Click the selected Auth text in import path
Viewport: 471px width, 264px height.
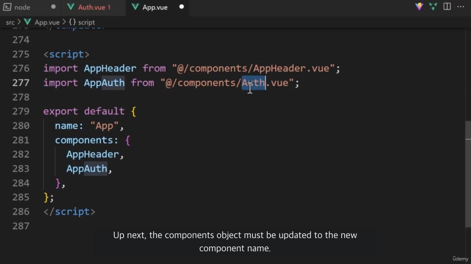[x=254, y=83]
